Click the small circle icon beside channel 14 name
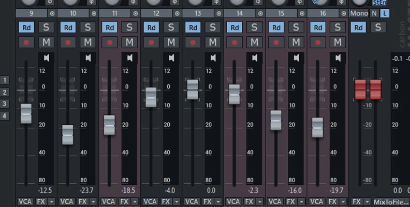 tap(260, 13)
